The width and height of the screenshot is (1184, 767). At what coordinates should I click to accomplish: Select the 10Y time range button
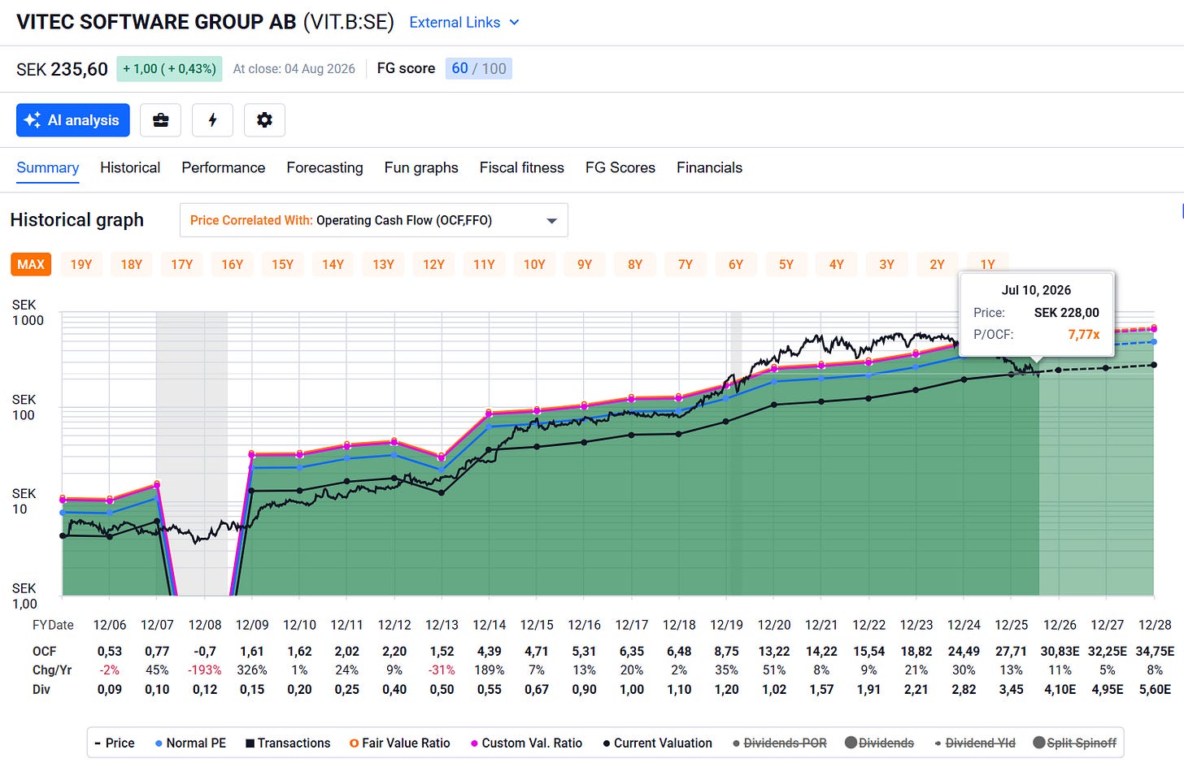534,264
